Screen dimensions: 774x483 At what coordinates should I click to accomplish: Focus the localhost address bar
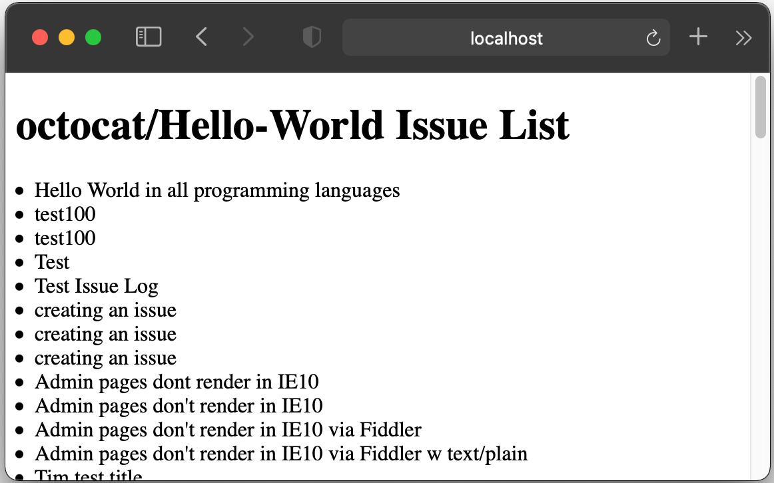506,37
